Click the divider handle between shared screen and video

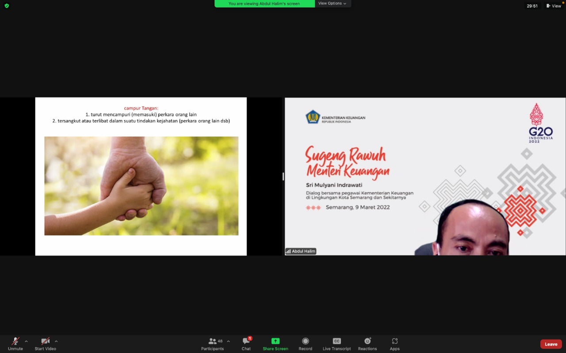283,176
